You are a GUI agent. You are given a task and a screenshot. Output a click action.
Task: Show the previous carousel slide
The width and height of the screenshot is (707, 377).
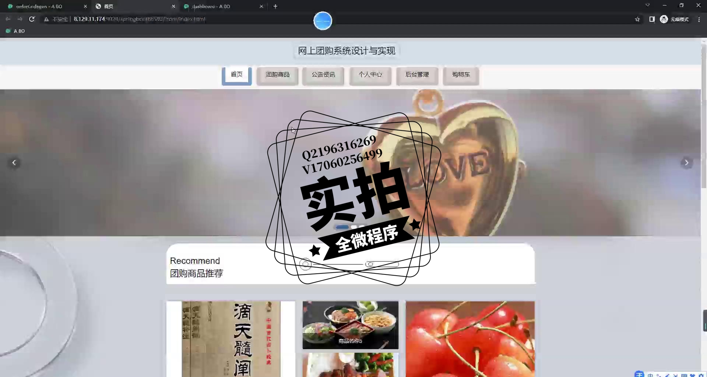pyautogui.click(x=14, y=163)
